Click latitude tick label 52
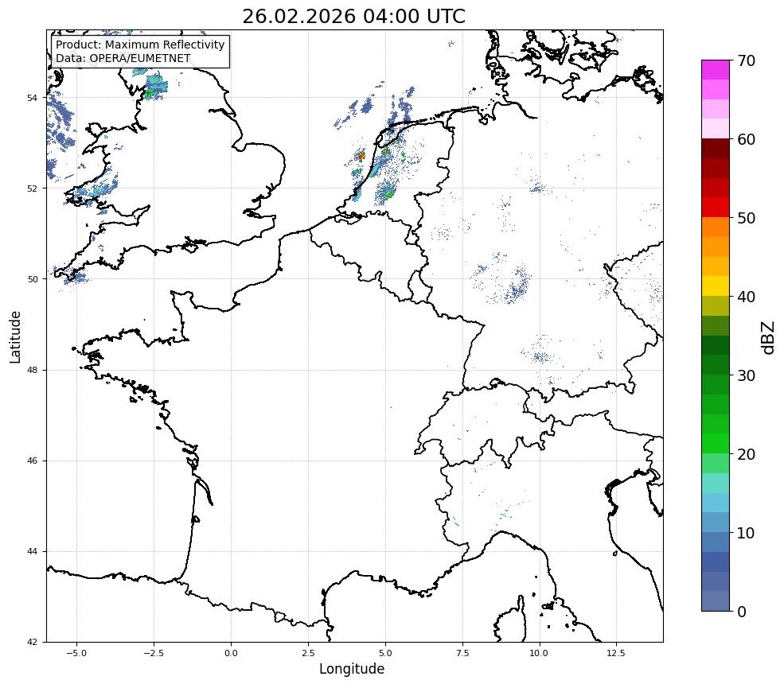 pos(32,188)
